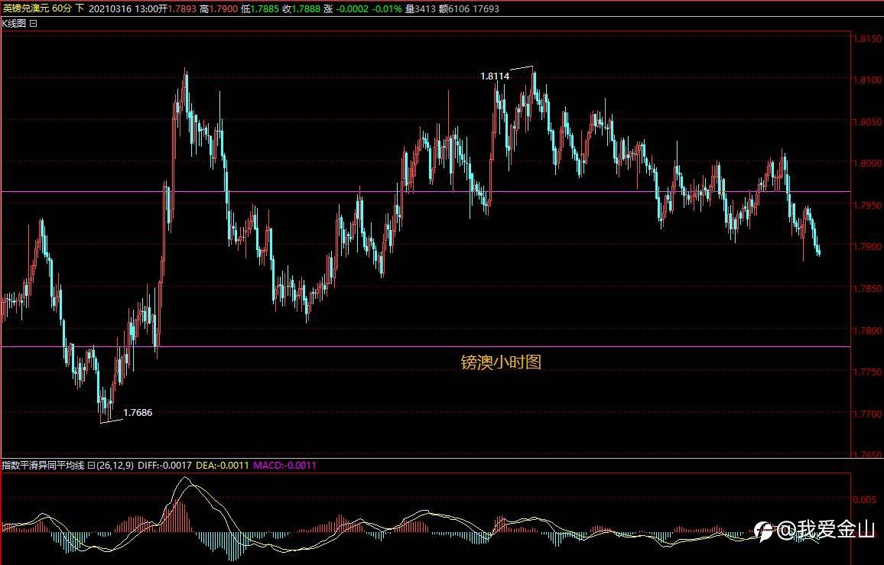Select the low price 1.7885

point(265,8)
